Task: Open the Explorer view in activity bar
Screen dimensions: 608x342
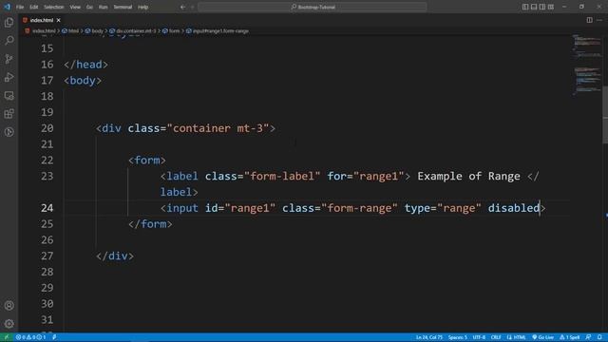Action: point(9,23)
